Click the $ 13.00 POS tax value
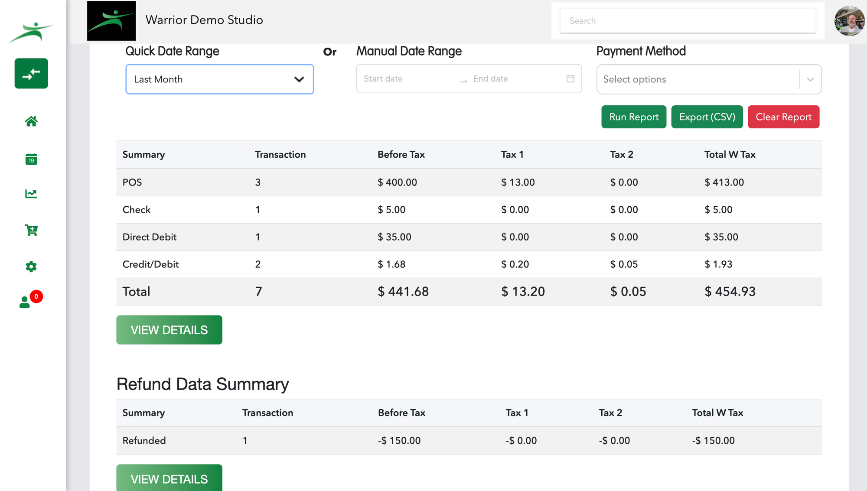 click(518, 182)
